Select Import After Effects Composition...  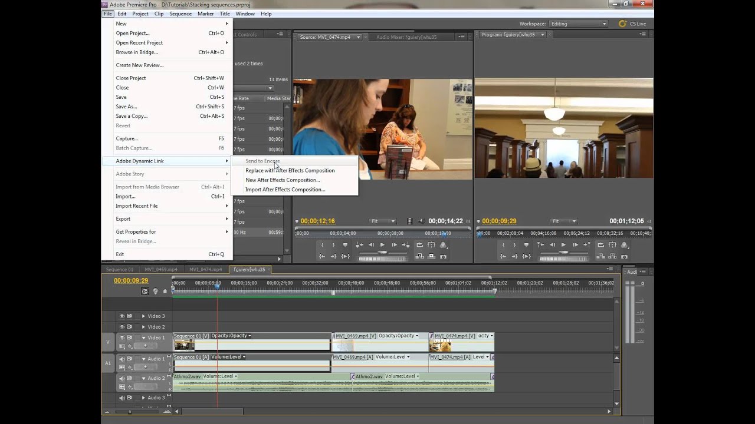click(285, 190)
